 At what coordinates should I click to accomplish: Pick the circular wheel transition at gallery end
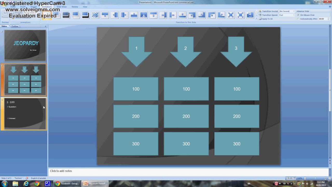[250, 15]
